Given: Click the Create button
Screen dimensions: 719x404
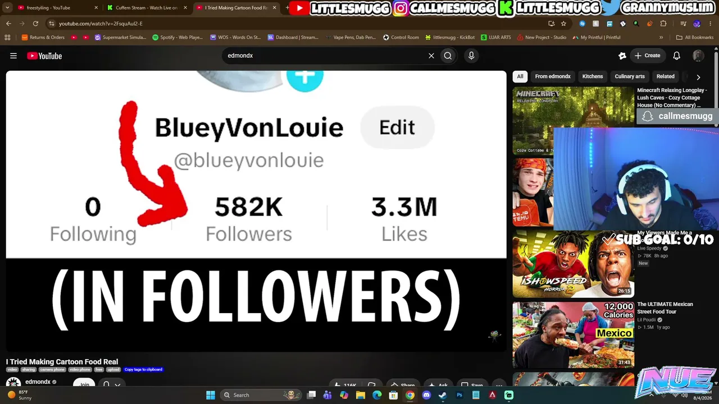Looking at the screenshot, I should coord(648,56).
